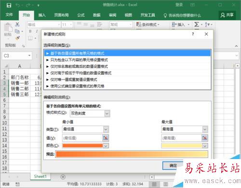Click the Paste clipboard icon

8,27
